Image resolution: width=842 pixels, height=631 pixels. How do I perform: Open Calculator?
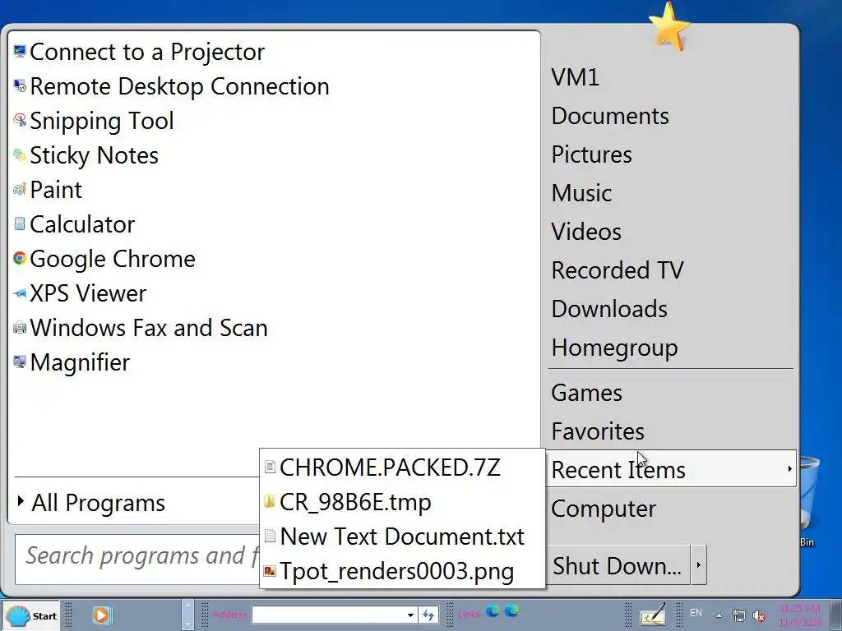(74, 224)
